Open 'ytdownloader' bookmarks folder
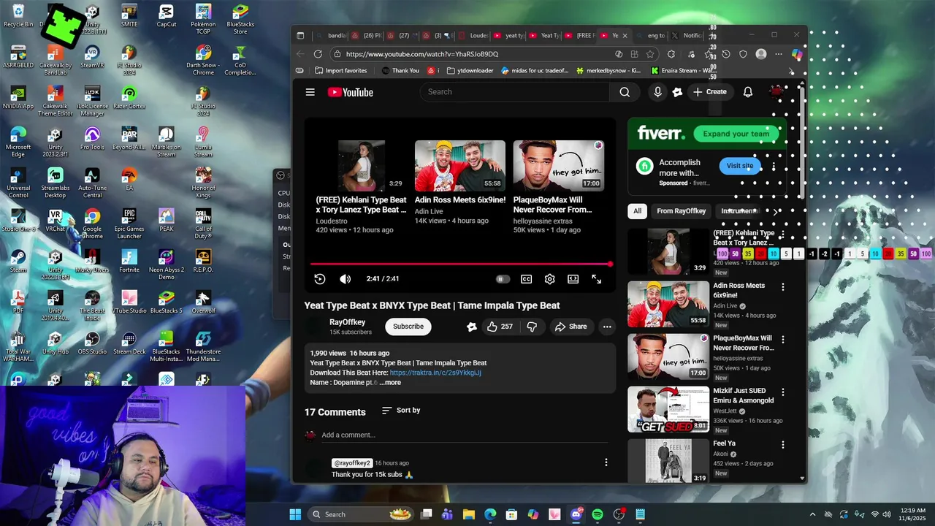The image size is (935, 526). [470, 71]
